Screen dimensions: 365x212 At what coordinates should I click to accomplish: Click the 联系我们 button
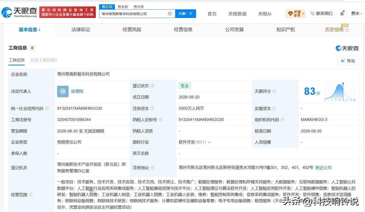321,13
